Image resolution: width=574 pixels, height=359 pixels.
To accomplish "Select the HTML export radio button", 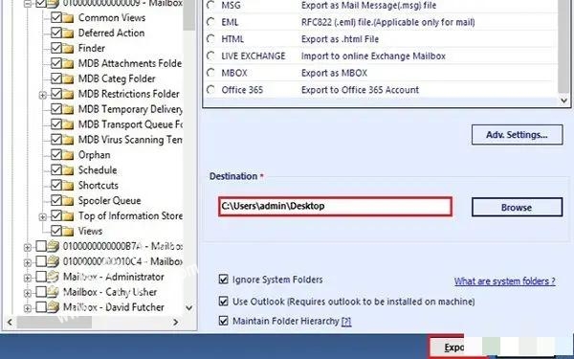I will click(x=210, y=39).
